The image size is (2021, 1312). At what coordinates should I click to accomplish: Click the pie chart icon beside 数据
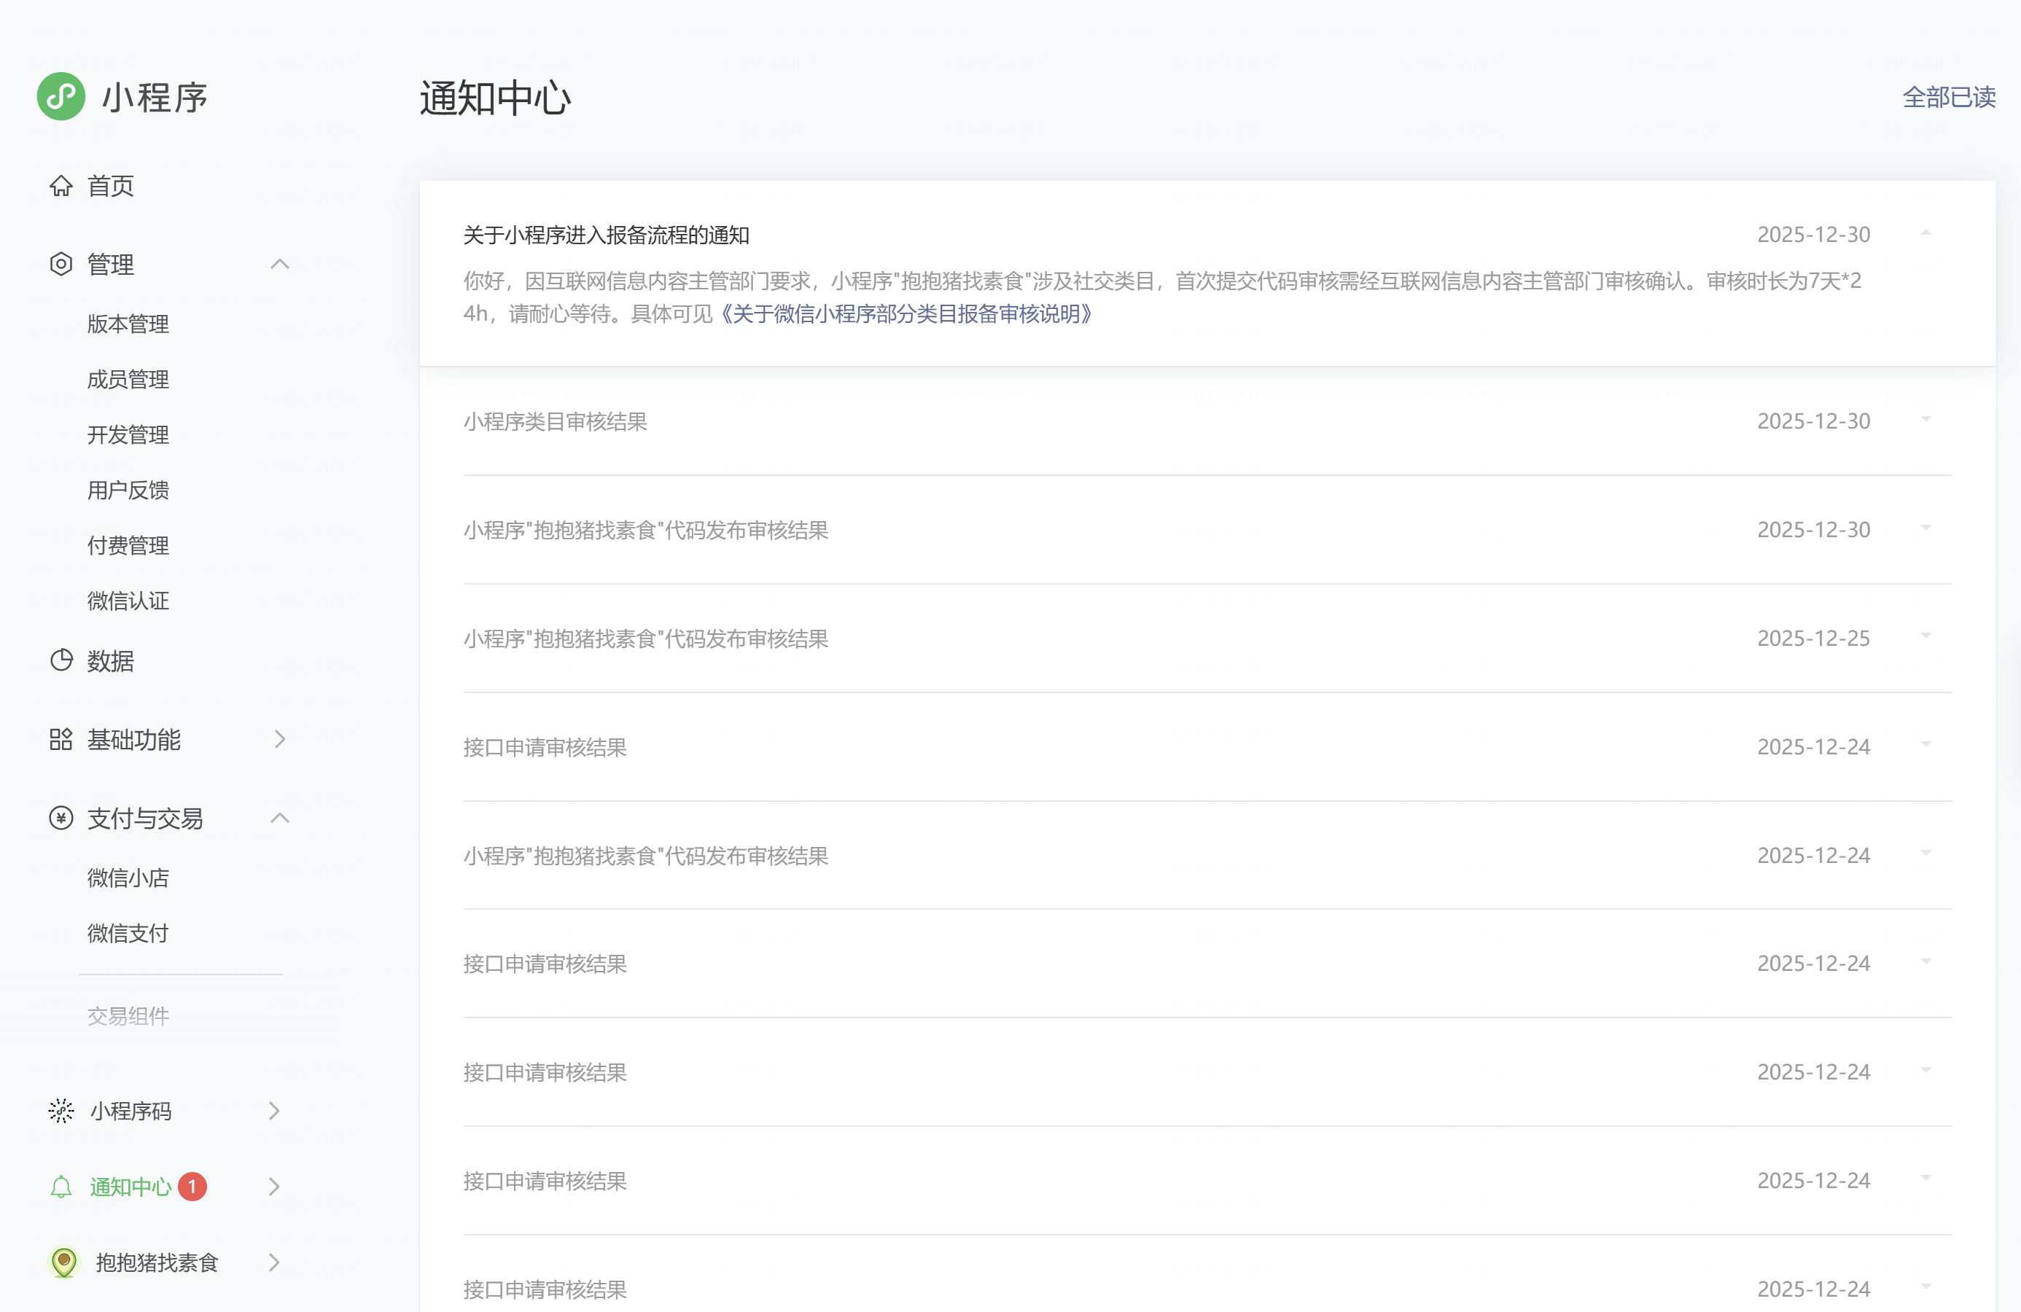pos(61,660)
